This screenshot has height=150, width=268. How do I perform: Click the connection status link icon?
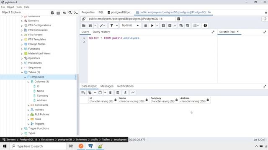[x=84, y=19]
